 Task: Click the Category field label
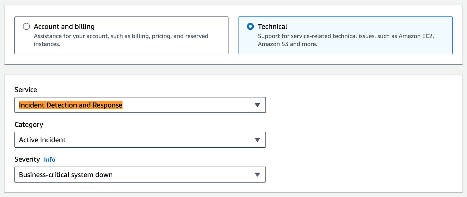click(x=29, y=125)
